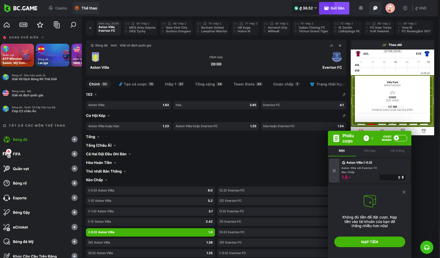Open the LaLiga popular card
This screenshot has height=258, width=440.
[53, 55]
